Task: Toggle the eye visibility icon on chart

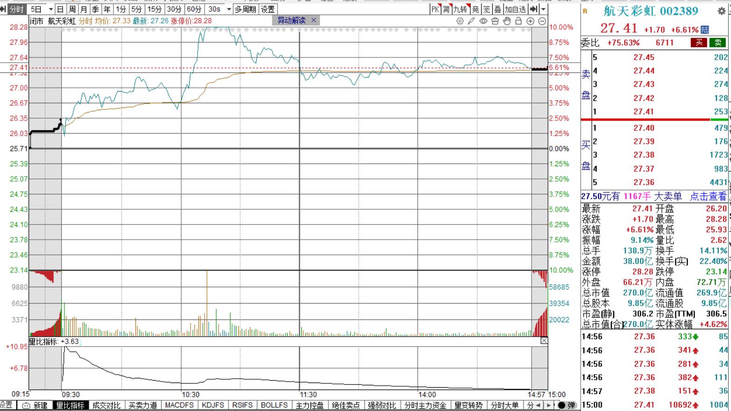Action: 483,21
